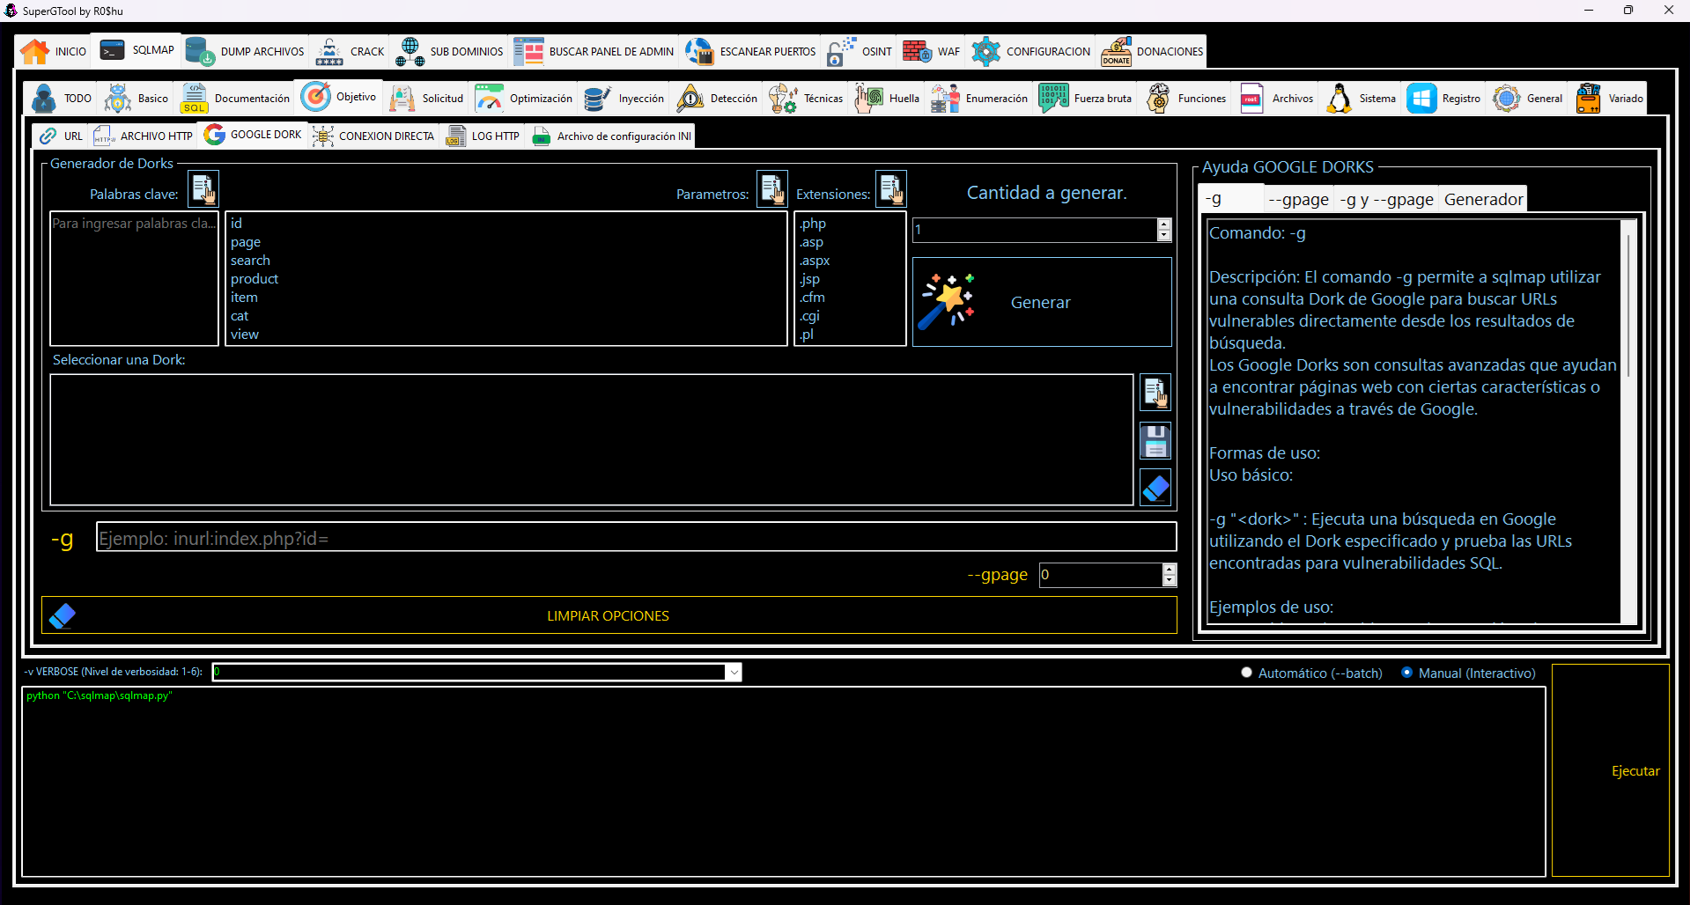This screenshot has width=1690, height=905.
Task: Open the CONFIGURACION gear icon
Action: pyautogui.click(x=985, y=51)
